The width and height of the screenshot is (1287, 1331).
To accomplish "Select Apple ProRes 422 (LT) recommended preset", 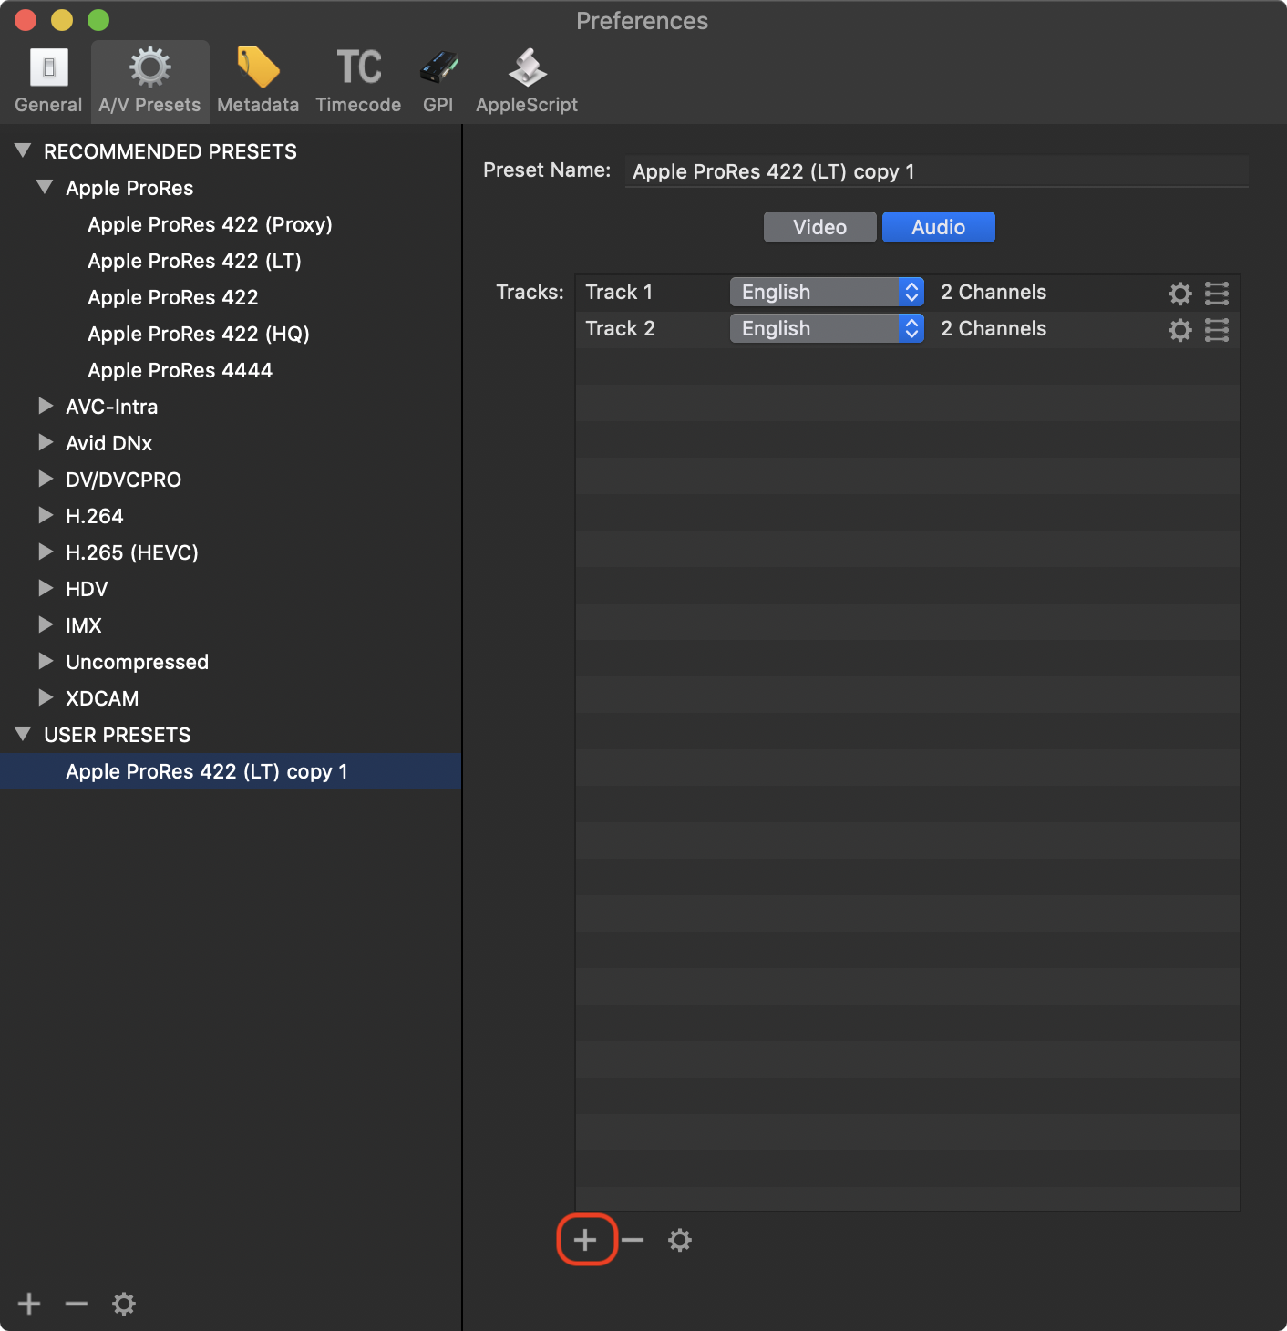I will click(x=194, y=261).
